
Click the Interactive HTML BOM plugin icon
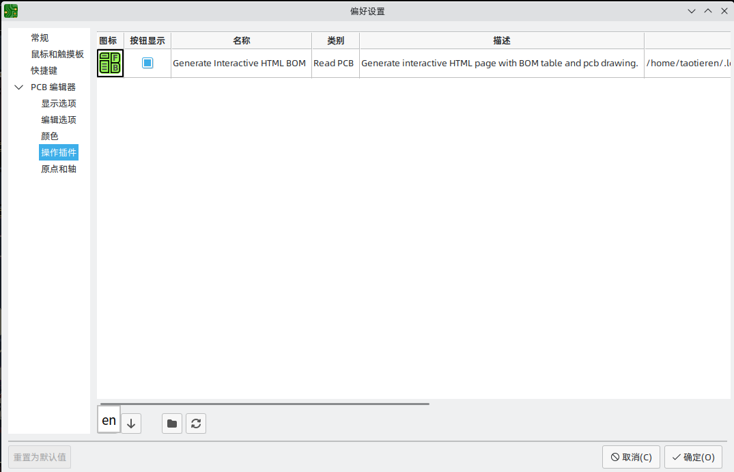110,63
